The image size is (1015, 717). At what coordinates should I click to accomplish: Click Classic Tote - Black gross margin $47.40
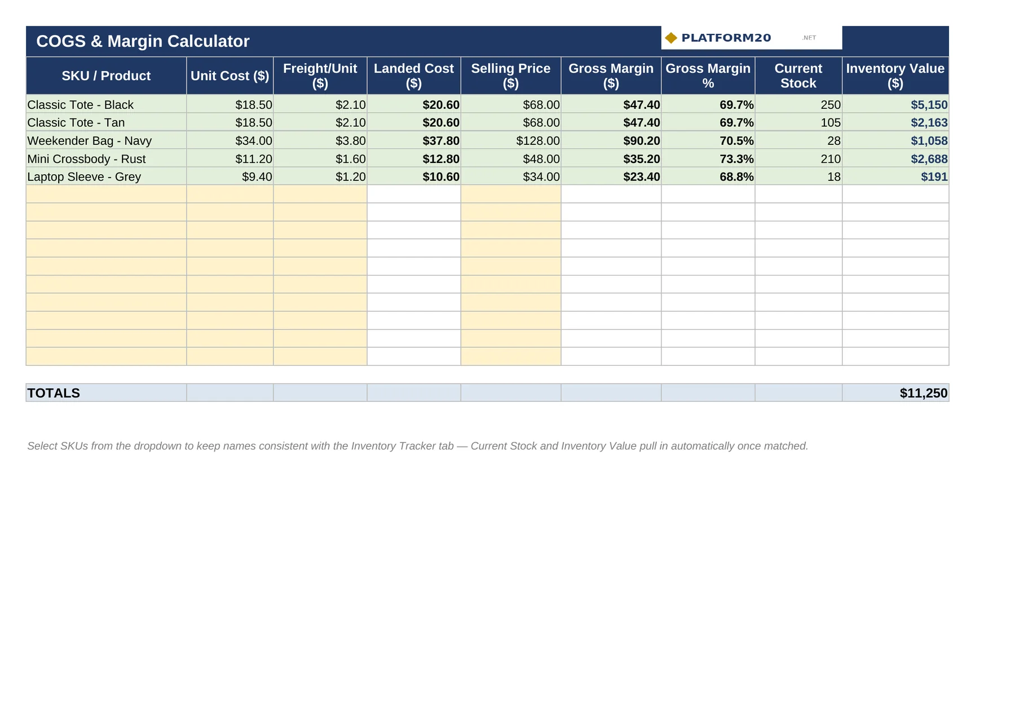[611, 104]
